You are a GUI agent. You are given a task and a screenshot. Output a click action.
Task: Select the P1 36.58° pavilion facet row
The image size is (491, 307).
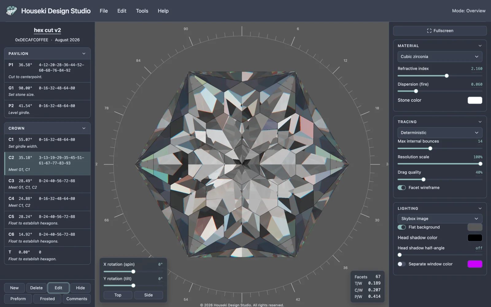(x=47, y=71)
